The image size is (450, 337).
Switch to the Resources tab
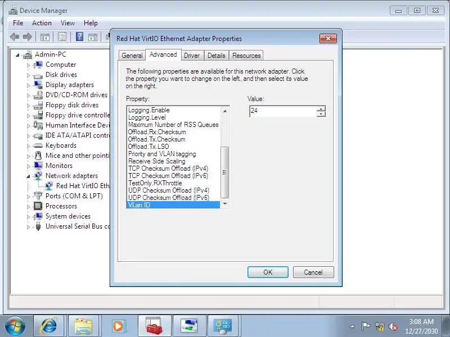[x=246, y=55]
